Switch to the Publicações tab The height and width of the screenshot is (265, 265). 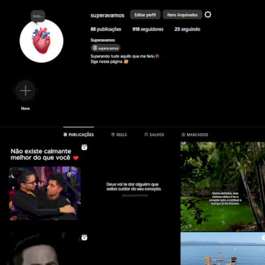coord(79,134)
